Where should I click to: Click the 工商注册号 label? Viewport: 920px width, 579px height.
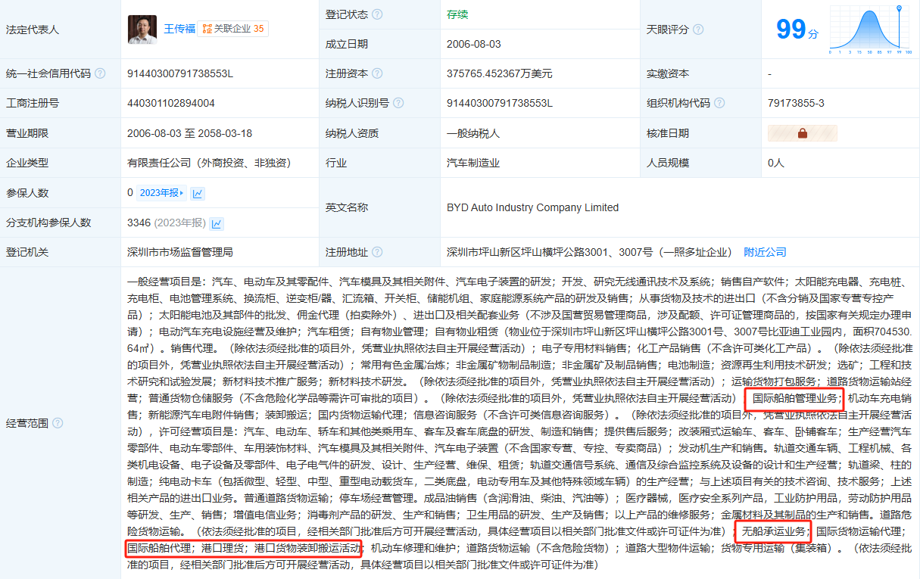click(x=33, y=103)
